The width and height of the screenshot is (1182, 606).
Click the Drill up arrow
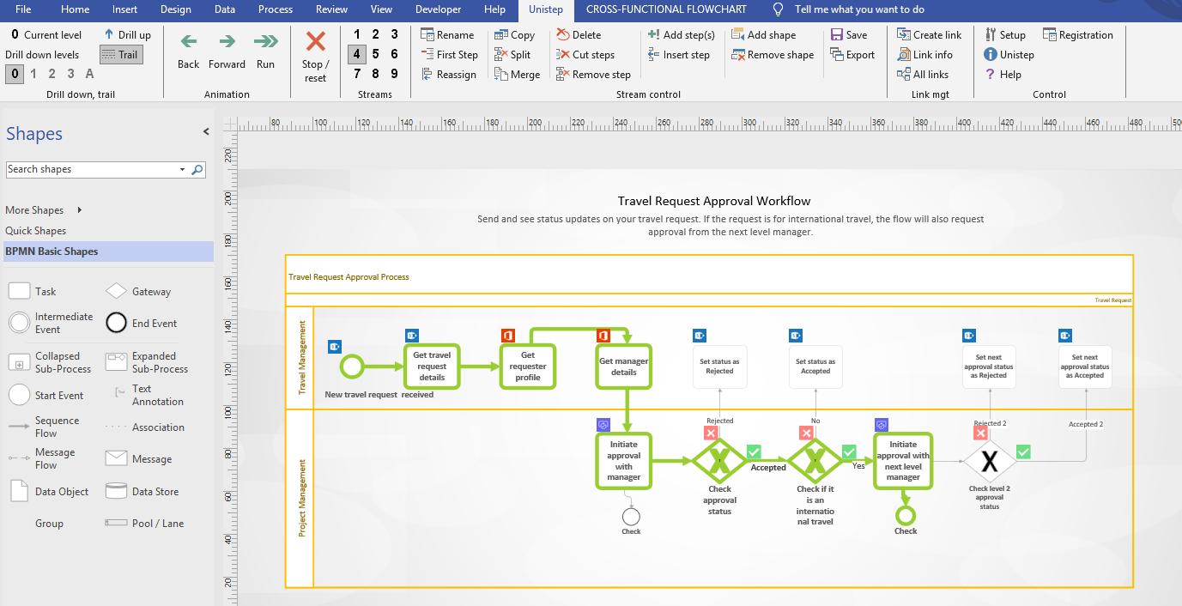point(109,35)
